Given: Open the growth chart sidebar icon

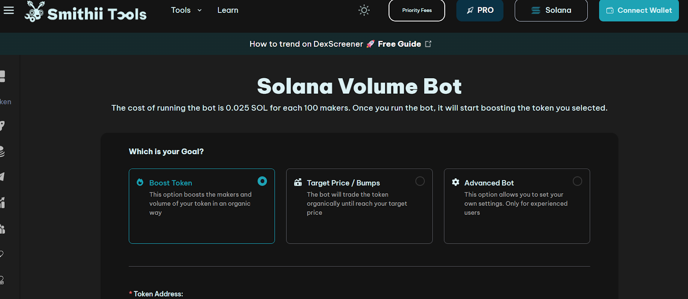Looking at the screenshot, I should pos(2,202).
